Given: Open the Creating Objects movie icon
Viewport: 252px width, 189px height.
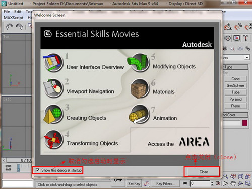Looking at the screenshot, I should tap(53, 114).
